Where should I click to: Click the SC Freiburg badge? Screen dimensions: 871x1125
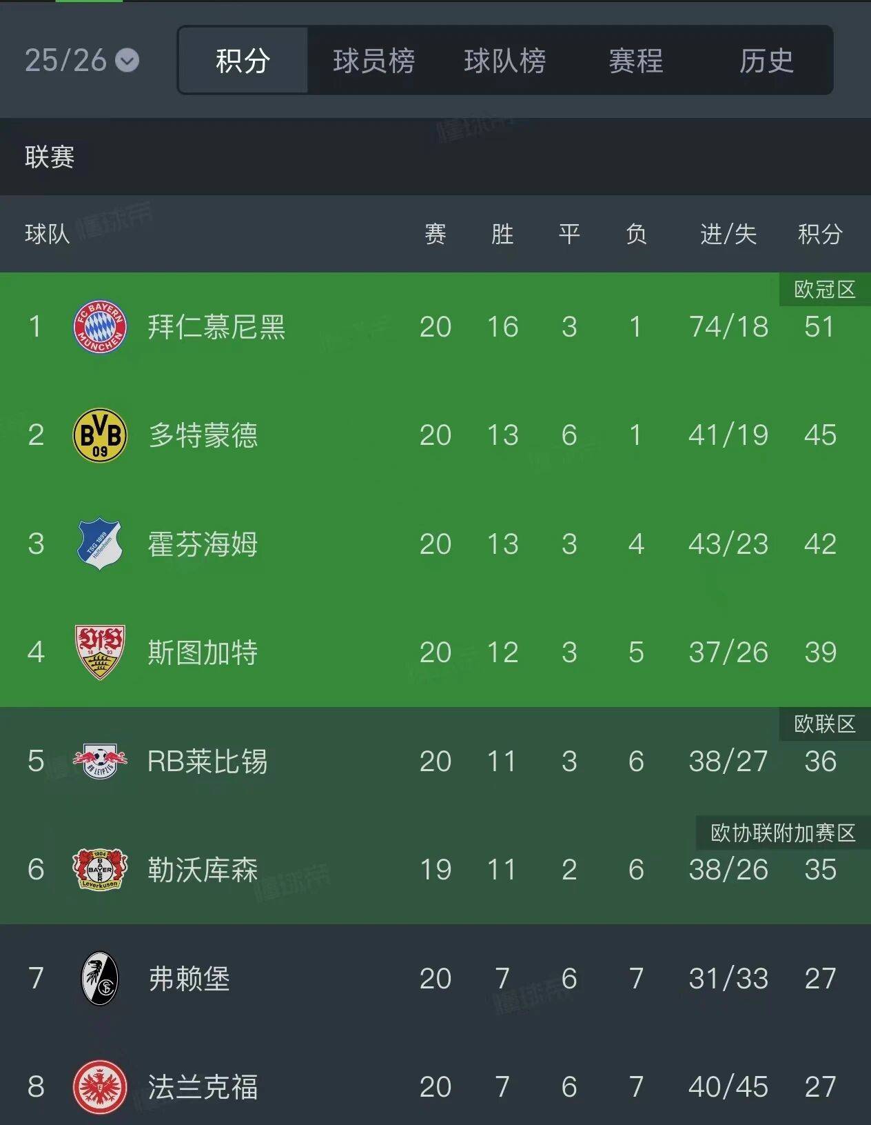click(100, 978)
